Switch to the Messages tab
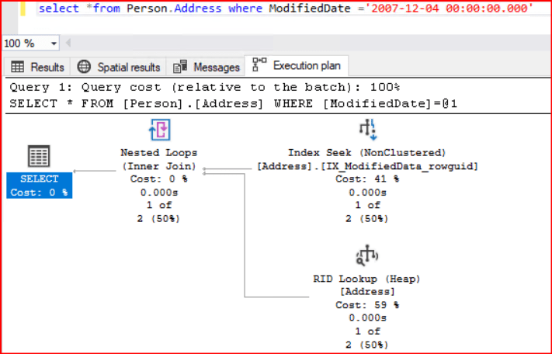Viewport: 552px width, 354px height. (207, 67)
